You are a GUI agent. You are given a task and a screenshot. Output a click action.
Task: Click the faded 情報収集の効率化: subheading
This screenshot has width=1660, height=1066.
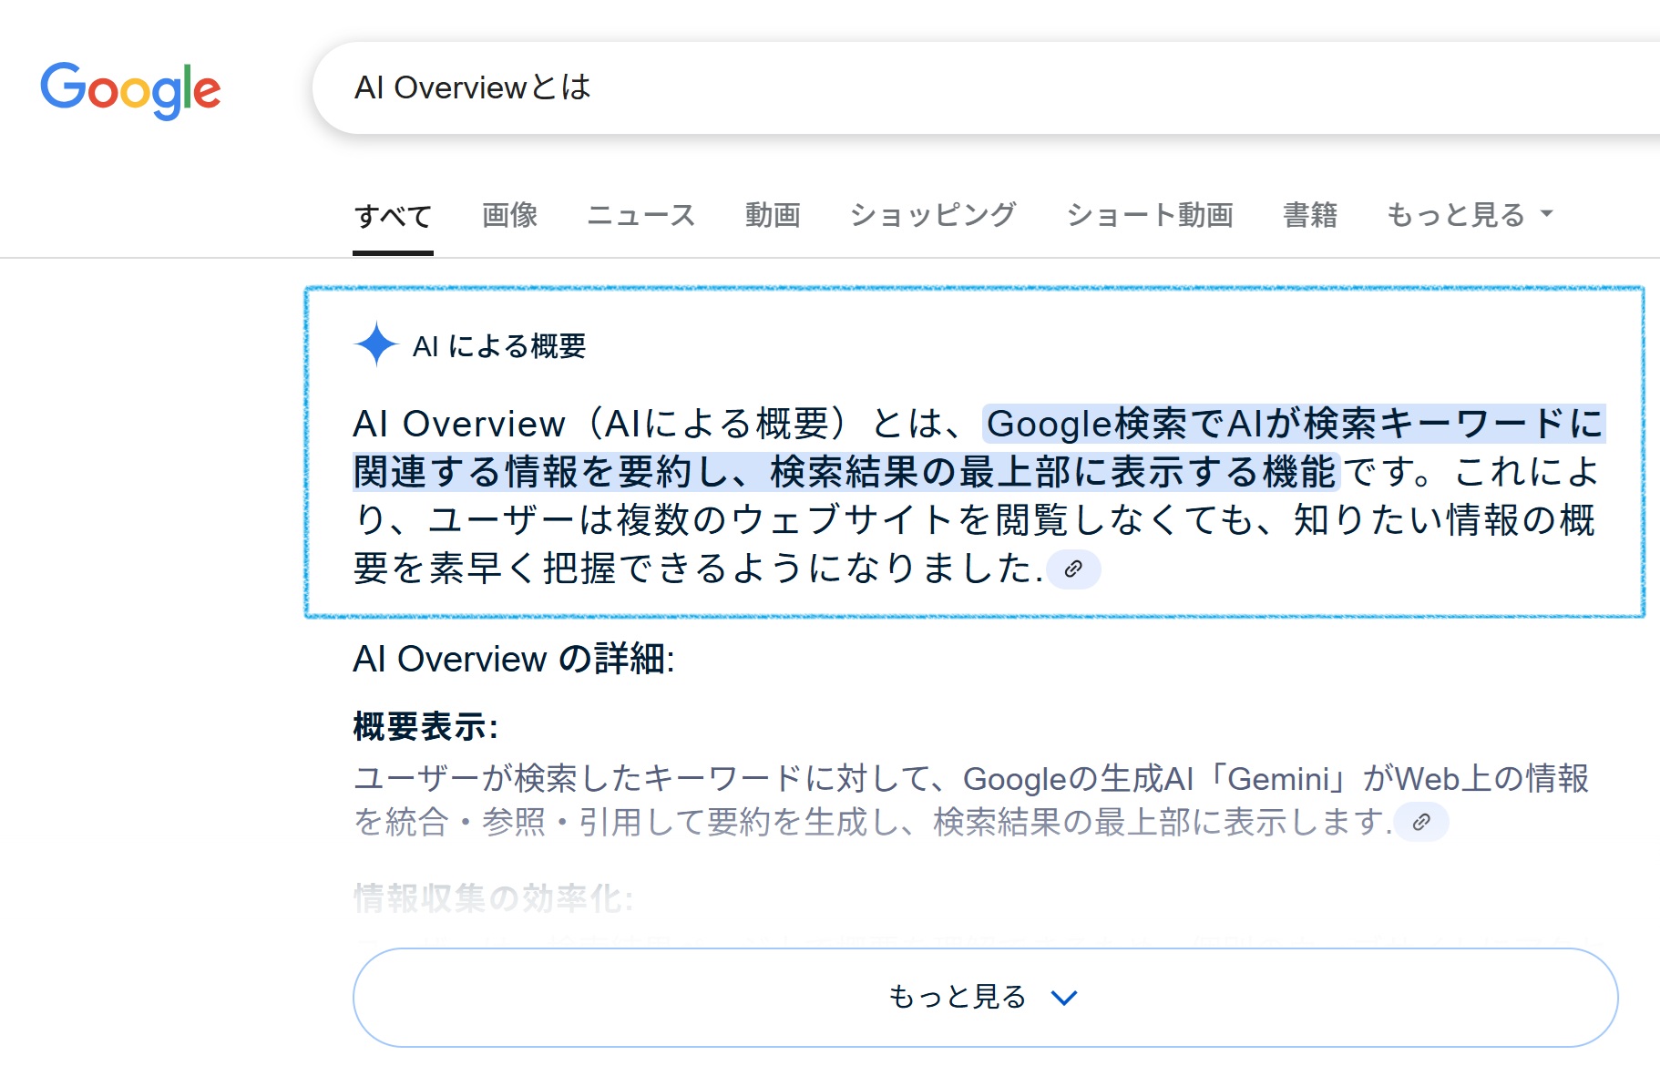coord(494,898)
